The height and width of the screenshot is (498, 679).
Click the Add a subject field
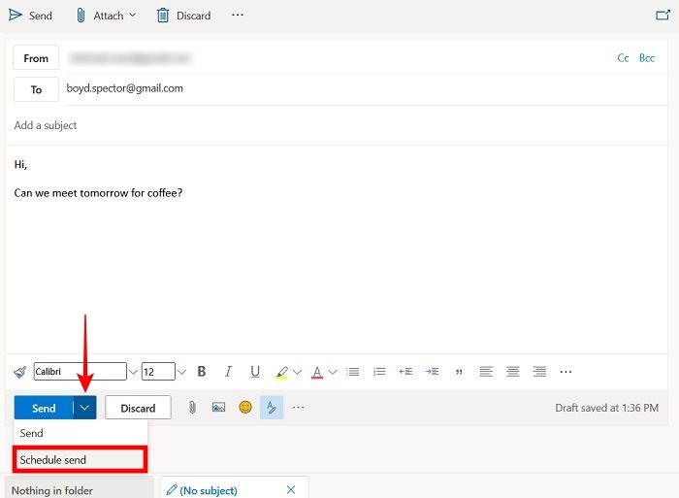pos(336,125)
